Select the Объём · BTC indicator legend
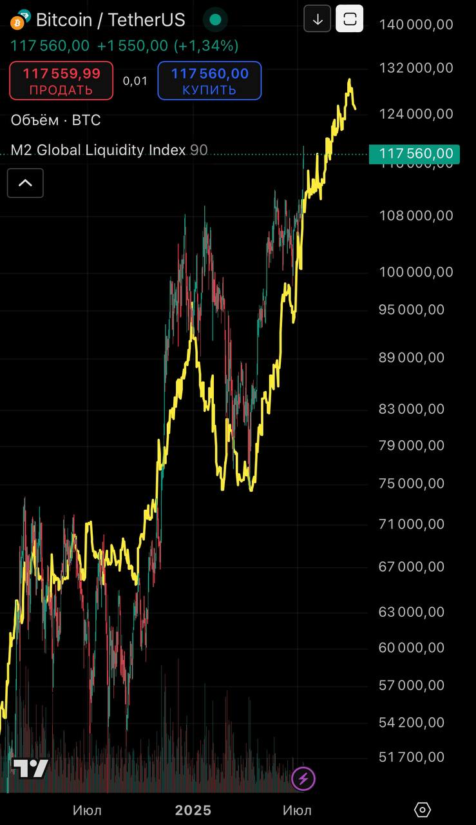 click(56, 120)
